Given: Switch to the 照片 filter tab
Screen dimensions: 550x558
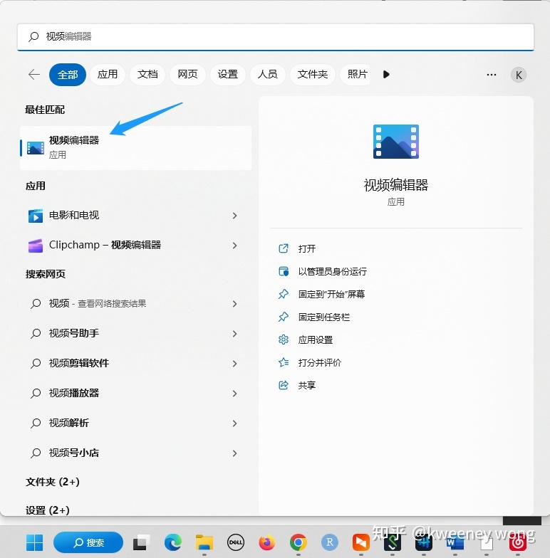Looking at the screenshot, I should coord(356,74).
